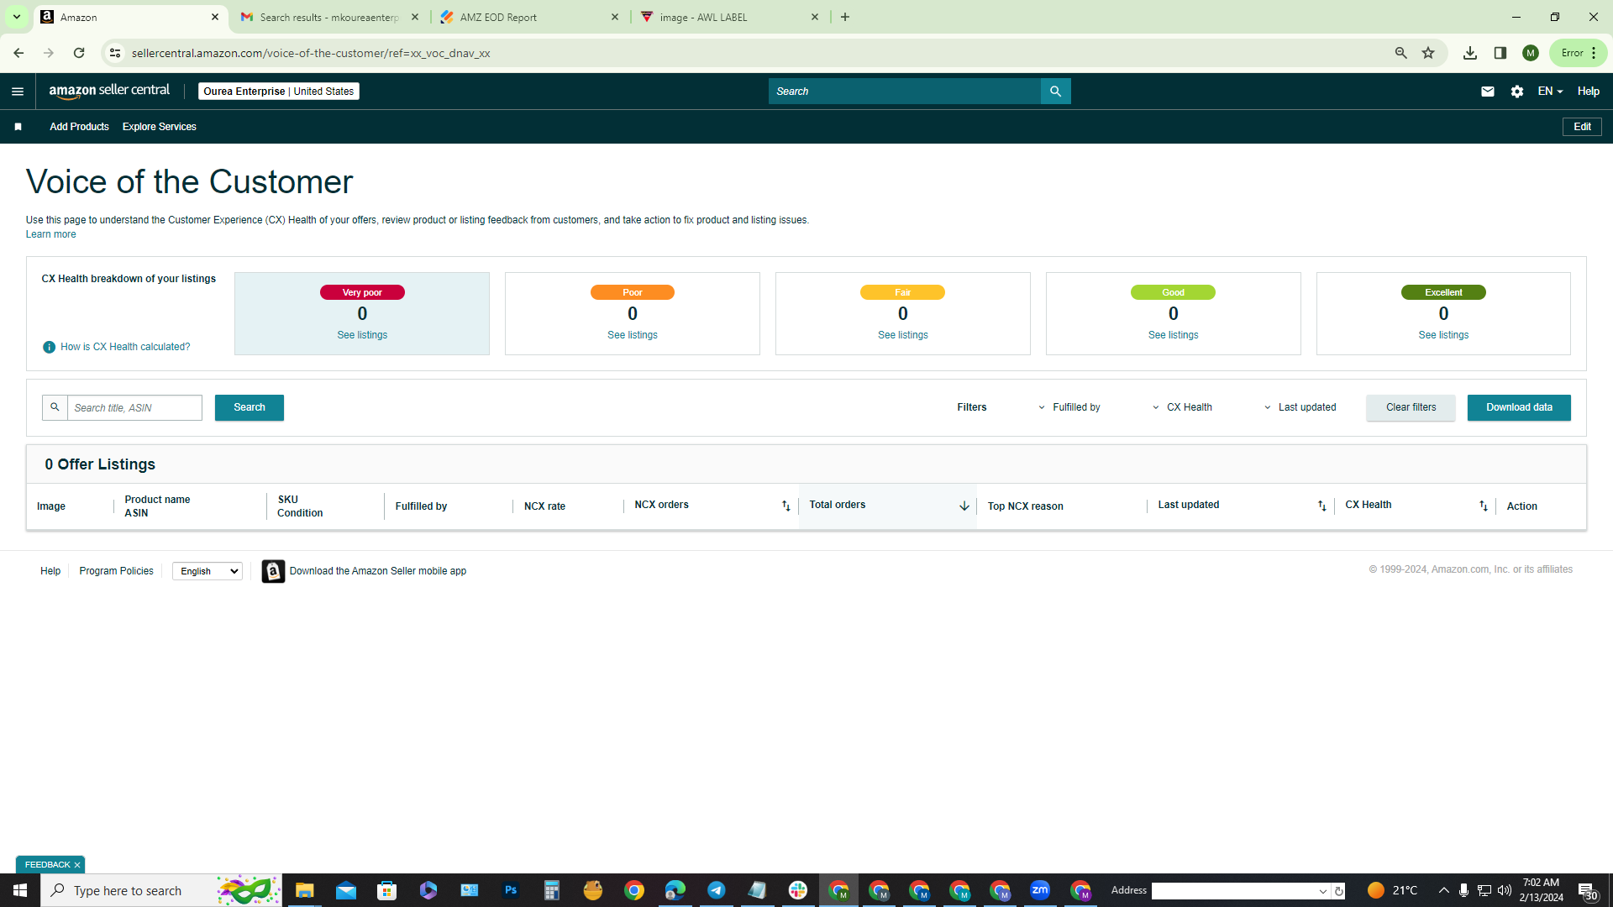
Task: Dismiss the FEEDBACK tab
Action: (x=77, y=865)
